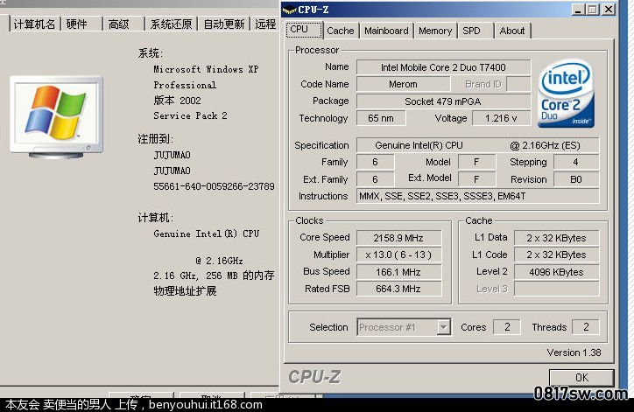Open the 自动更新 tab in System Properties
Image resolution: width=634 pixels, height=412 pixels.
tap(224, 24)
